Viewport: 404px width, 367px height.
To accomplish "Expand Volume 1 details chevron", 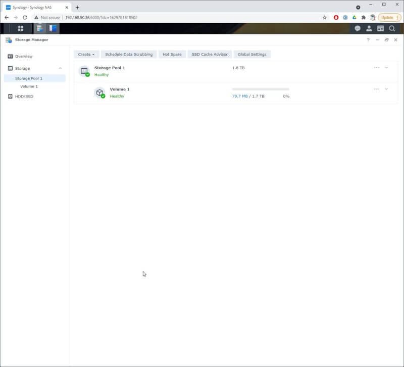I will [386, 89].
